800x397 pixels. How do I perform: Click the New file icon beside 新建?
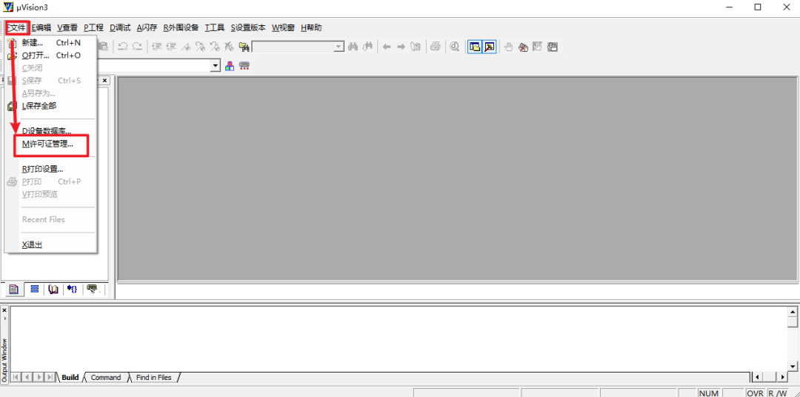coord(13,43)
